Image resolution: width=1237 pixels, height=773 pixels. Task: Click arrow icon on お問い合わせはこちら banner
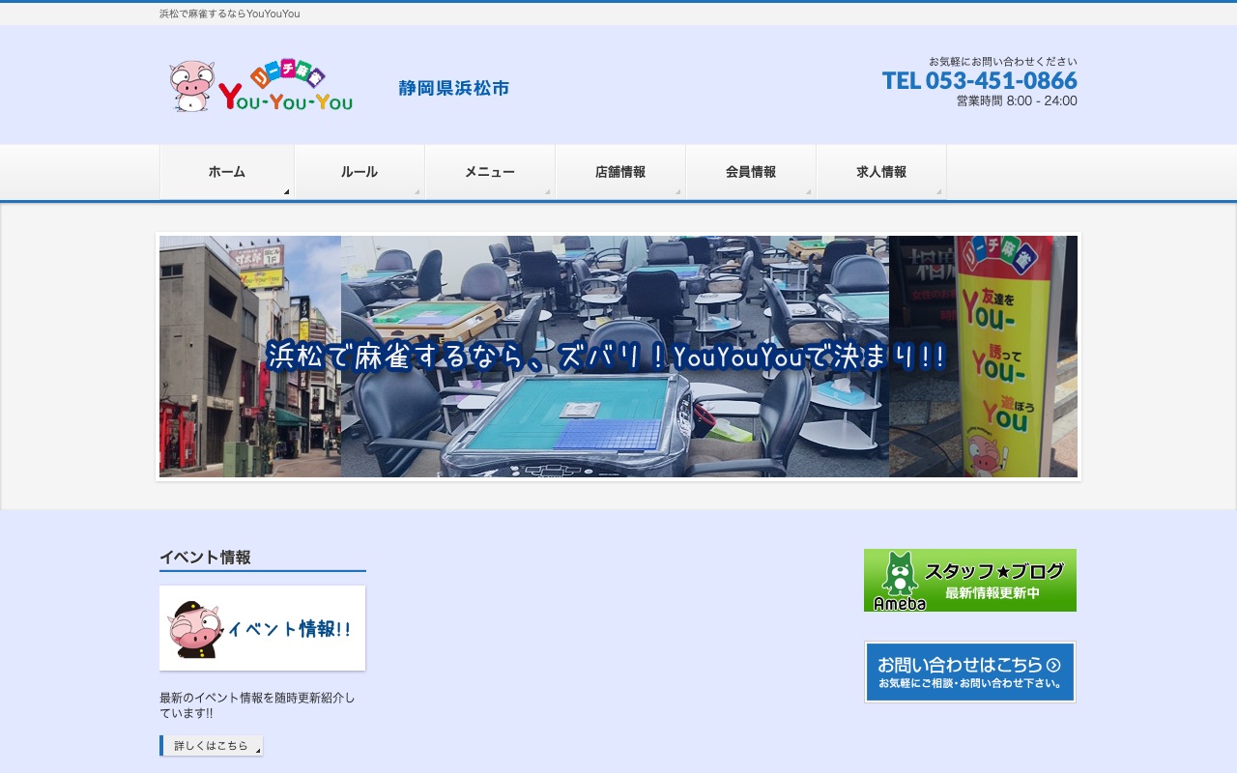[x=1053, y=665]
